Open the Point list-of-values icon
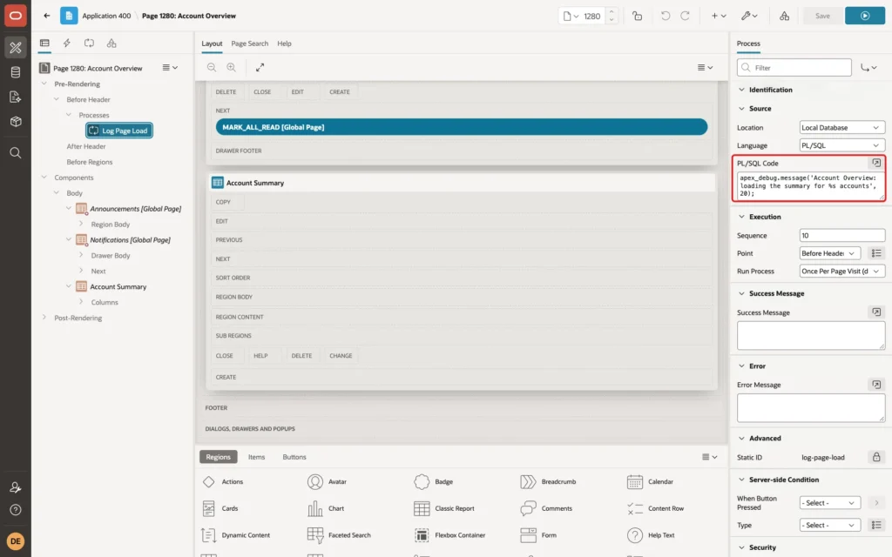The width and height of the screenshot is (892, 557). click(876, 253)
